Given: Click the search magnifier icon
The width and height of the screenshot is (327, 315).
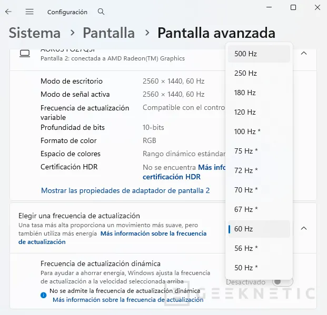Looking at the screenshot, I should click(101, 12).
